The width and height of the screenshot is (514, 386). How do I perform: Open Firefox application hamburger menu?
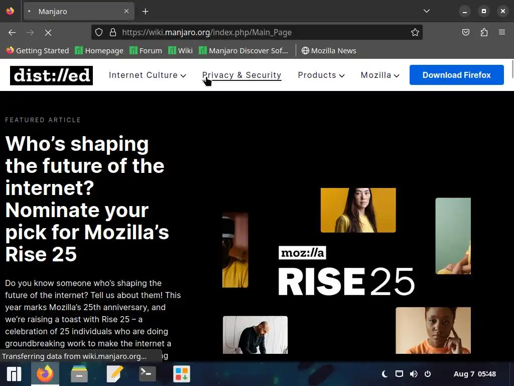502,32
